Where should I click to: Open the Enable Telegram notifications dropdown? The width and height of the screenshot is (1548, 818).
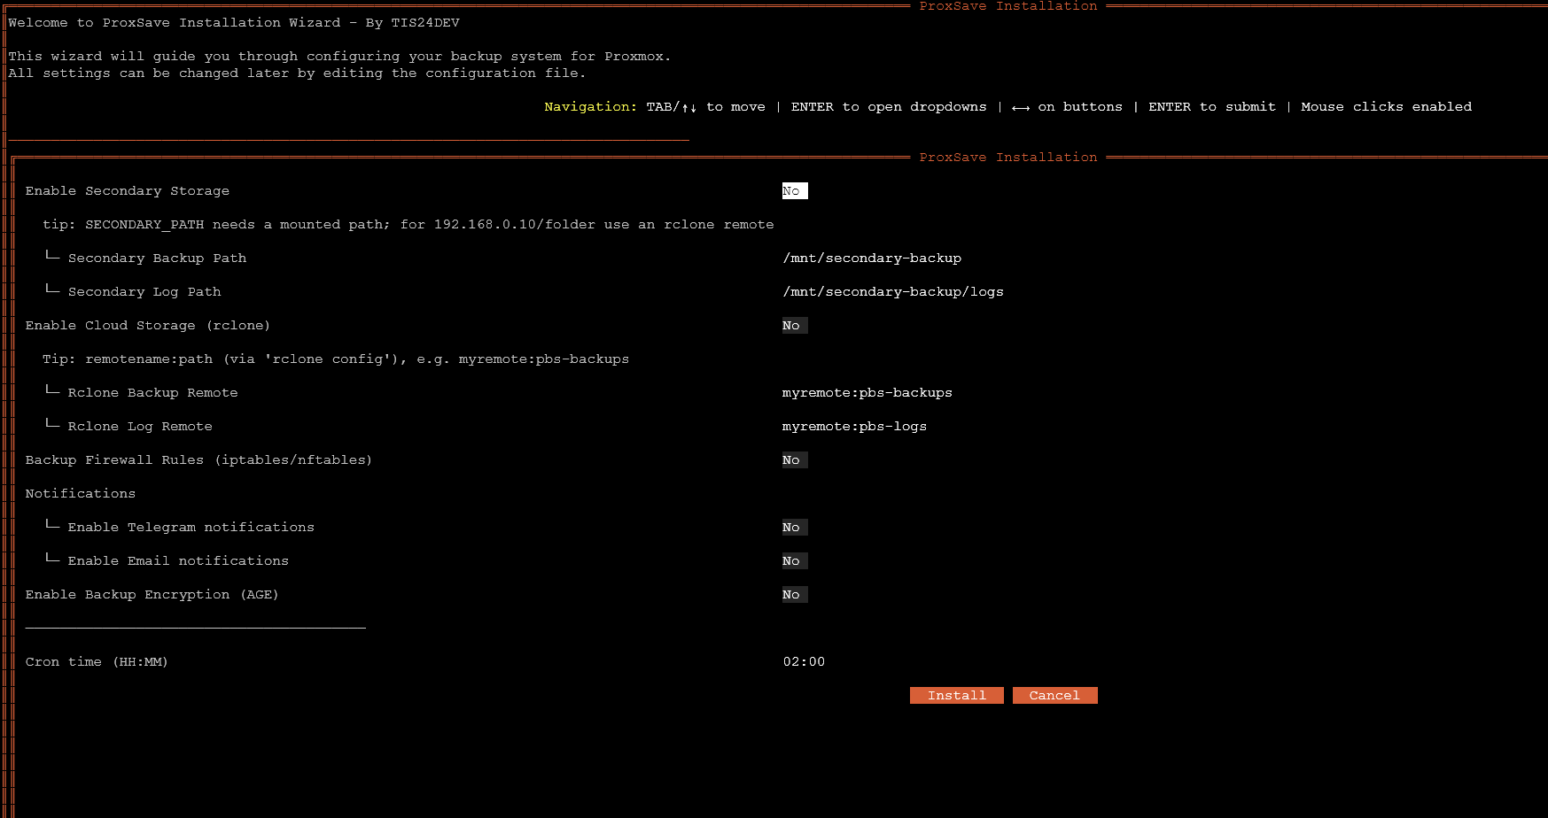click(x=793, y=527)
